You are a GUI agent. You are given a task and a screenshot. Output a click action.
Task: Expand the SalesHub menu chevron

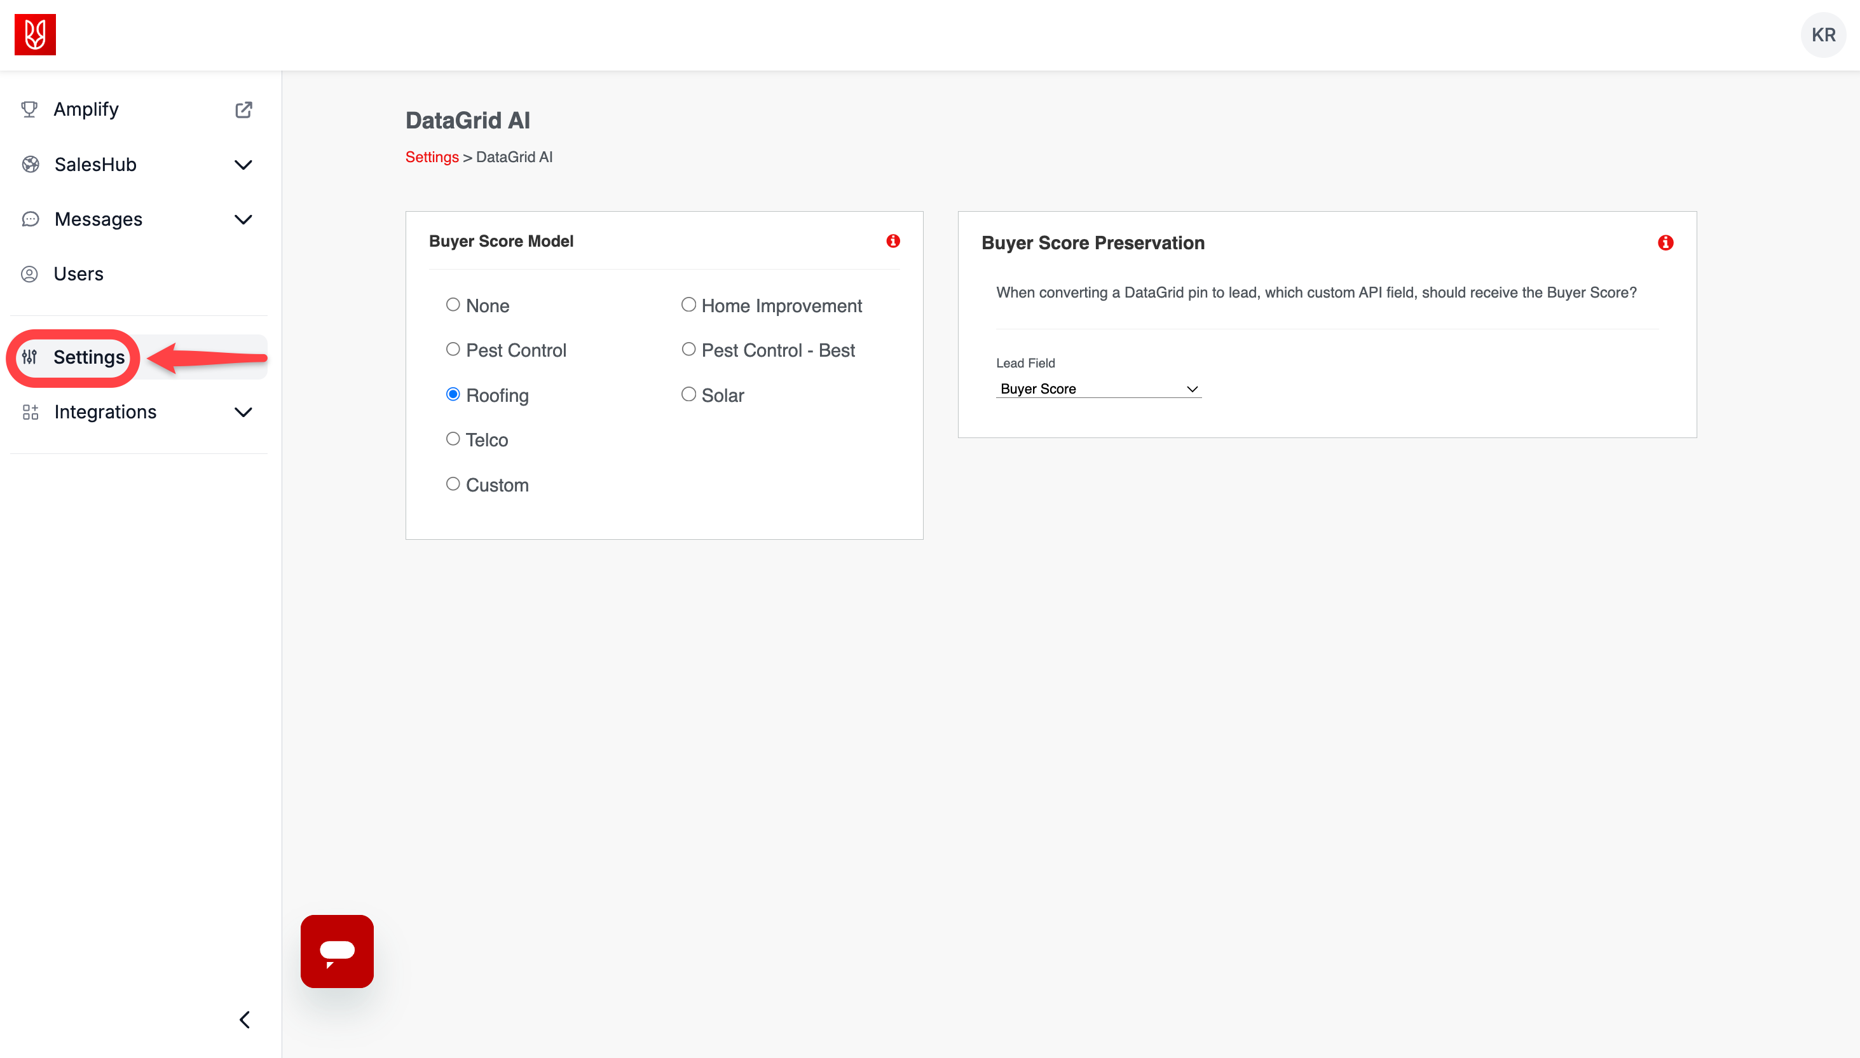[x=243, y=165]
